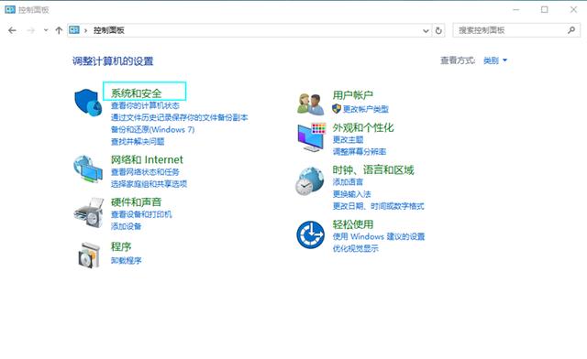Open the User Accounts people icon

click(311, 104)
